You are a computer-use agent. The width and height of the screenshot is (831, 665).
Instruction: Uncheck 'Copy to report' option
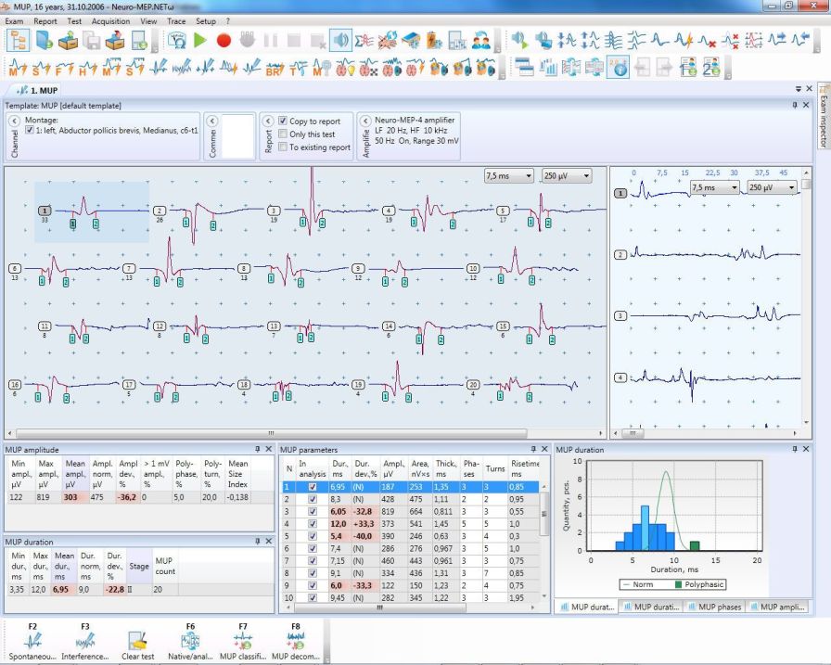(285, 121)
